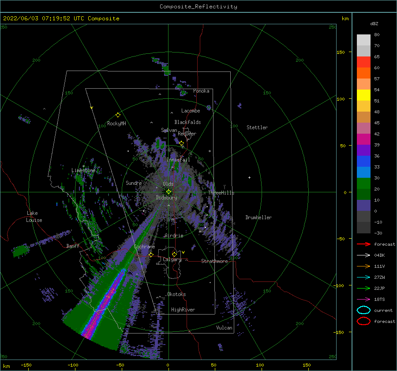Image resolution: width=397 pixels, height=371 pixels.
Task: Click the yellow diamond marker below RedDeer
Action: point(181,143)
